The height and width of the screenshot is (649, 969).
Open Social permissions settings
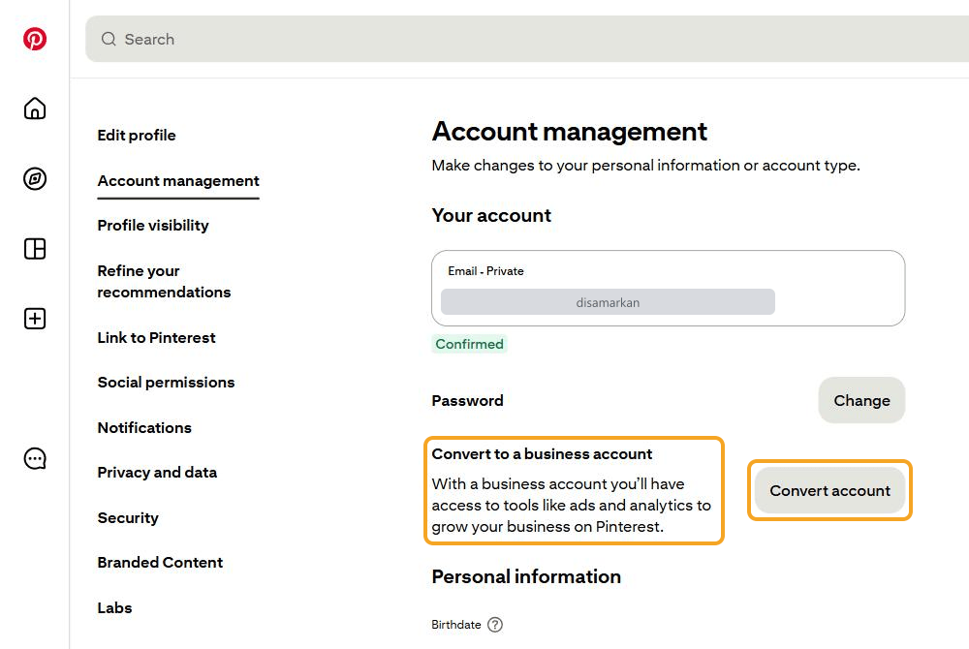tap(167, 383)
